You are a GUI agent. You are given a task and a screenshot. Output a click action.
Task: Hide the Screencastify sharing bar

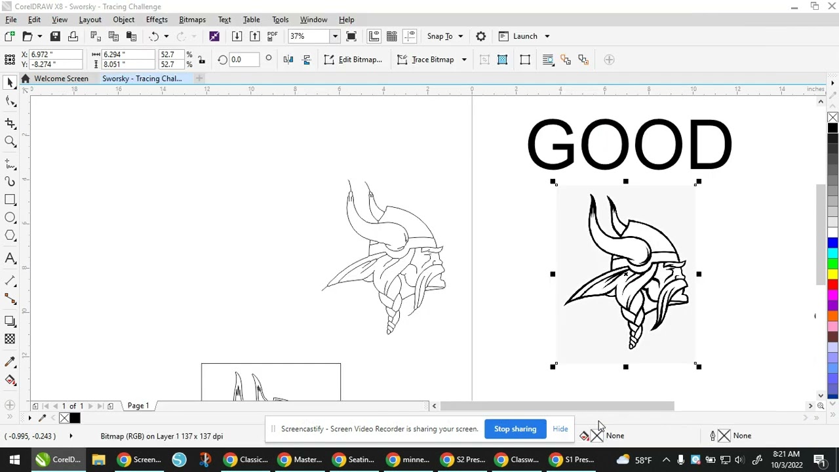pyautogui.click(x=560, y=429)
